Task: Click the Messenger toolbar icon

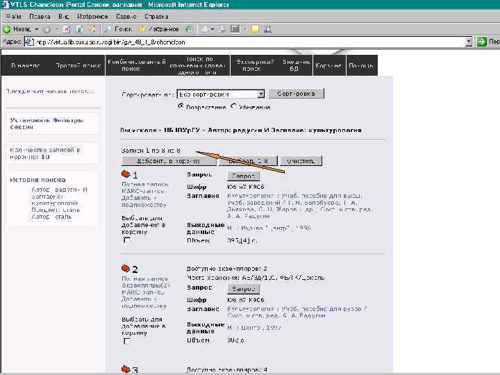Action: [267, 29]
